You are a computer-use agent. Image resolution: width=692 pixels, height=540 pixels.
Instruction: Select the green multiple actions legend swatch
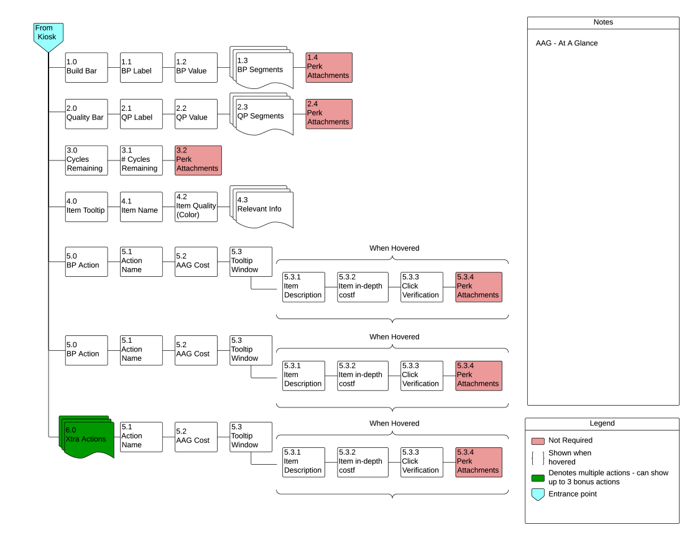pos(538,478)
